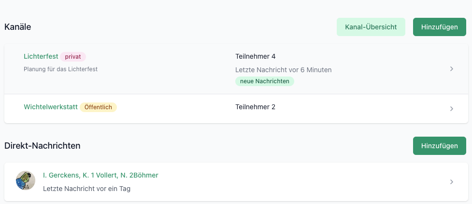Screen dimensions: 472x204
Task: Expand Wichtelwerkstatt row chevron arrow
Action: tap(452, 109)
